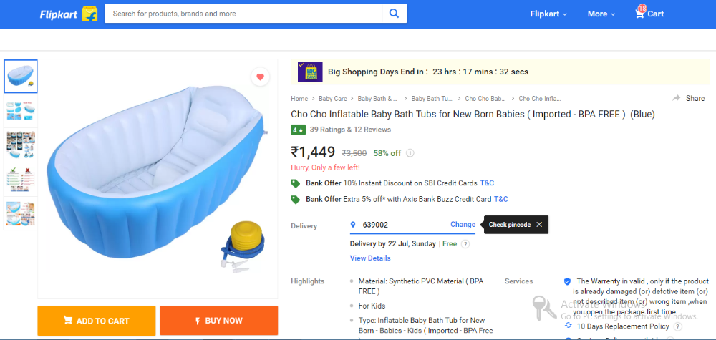Screen dimensions: 716x340
Task: Go to the Home breadcrumb
Action: point(299,99)
